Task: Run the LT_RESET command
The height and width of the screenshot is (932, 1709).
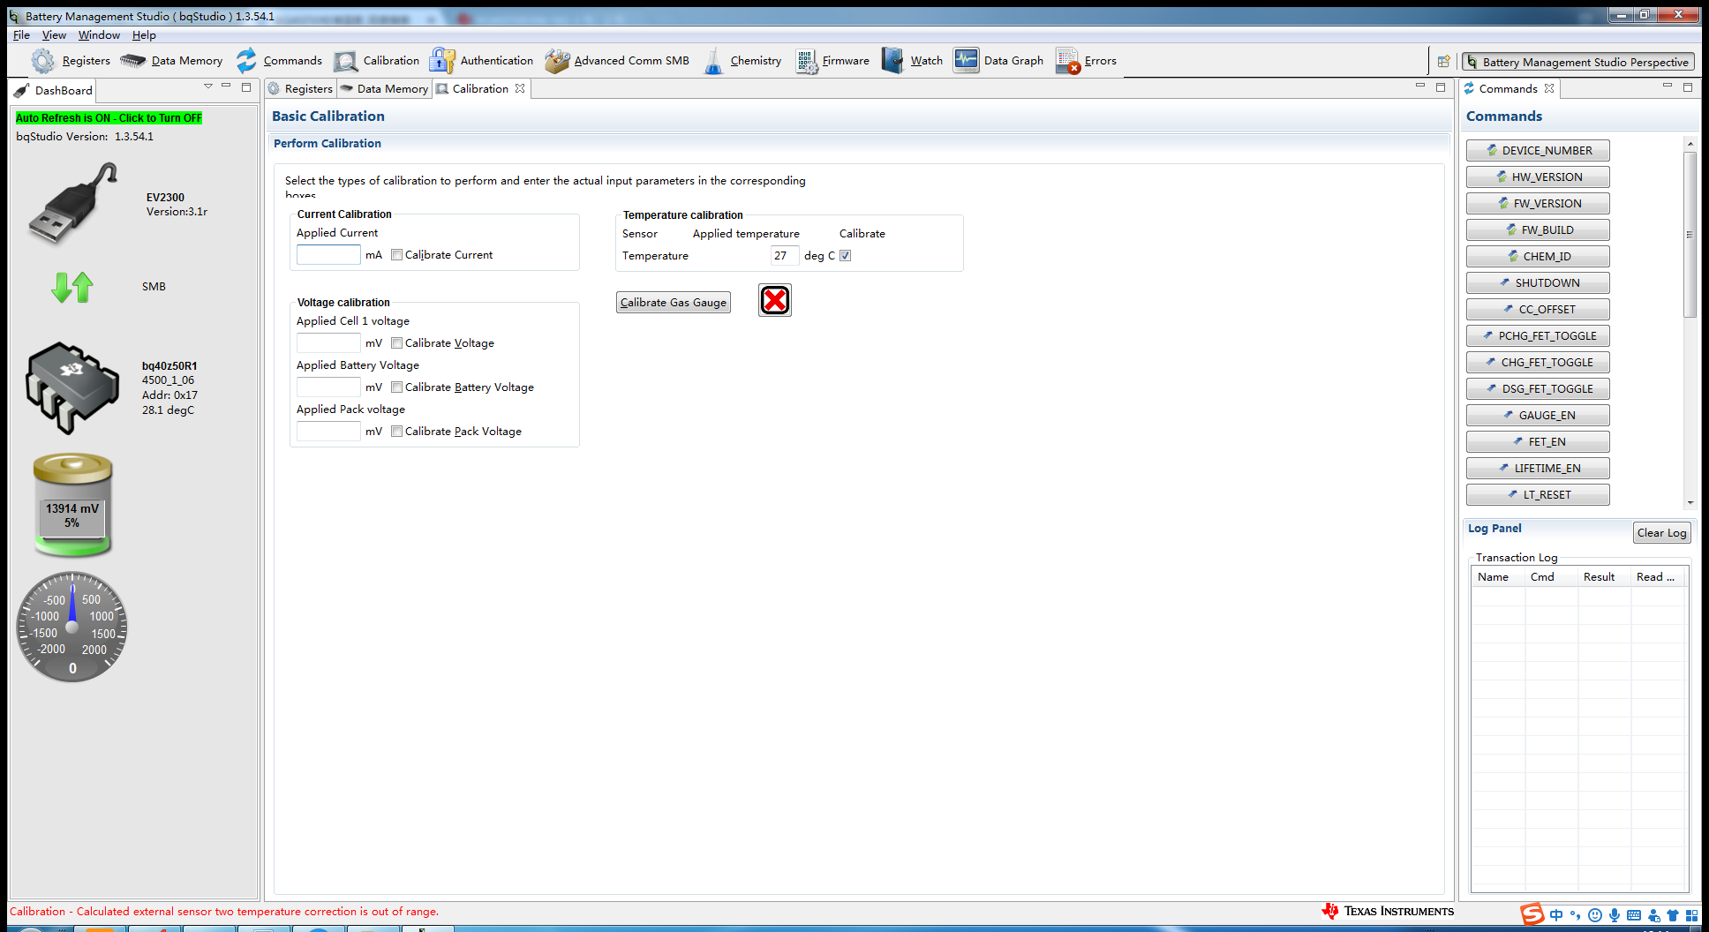Action: tap(1538, 495)
